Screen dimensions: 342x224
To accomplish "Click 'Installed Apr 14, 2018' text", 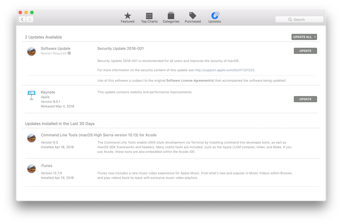I will coord(57,178).
